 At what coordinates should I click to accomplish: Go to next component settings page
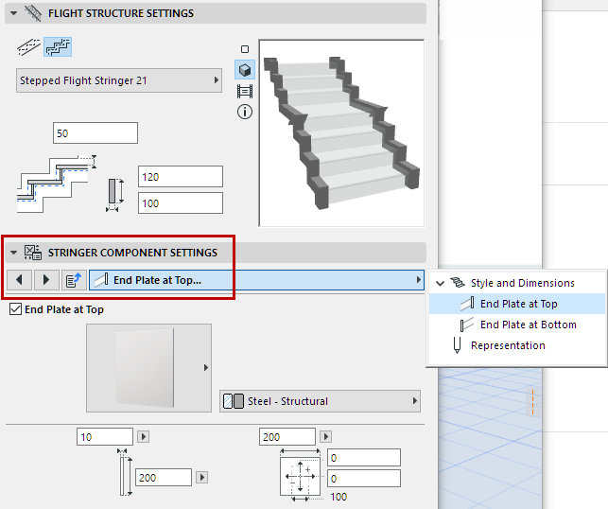46,280
